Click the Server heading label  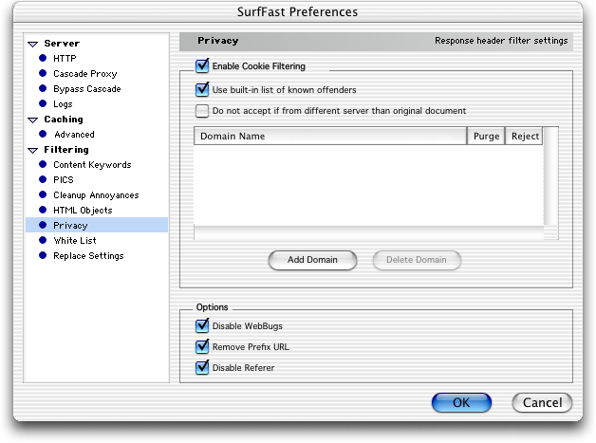[62, 44]
